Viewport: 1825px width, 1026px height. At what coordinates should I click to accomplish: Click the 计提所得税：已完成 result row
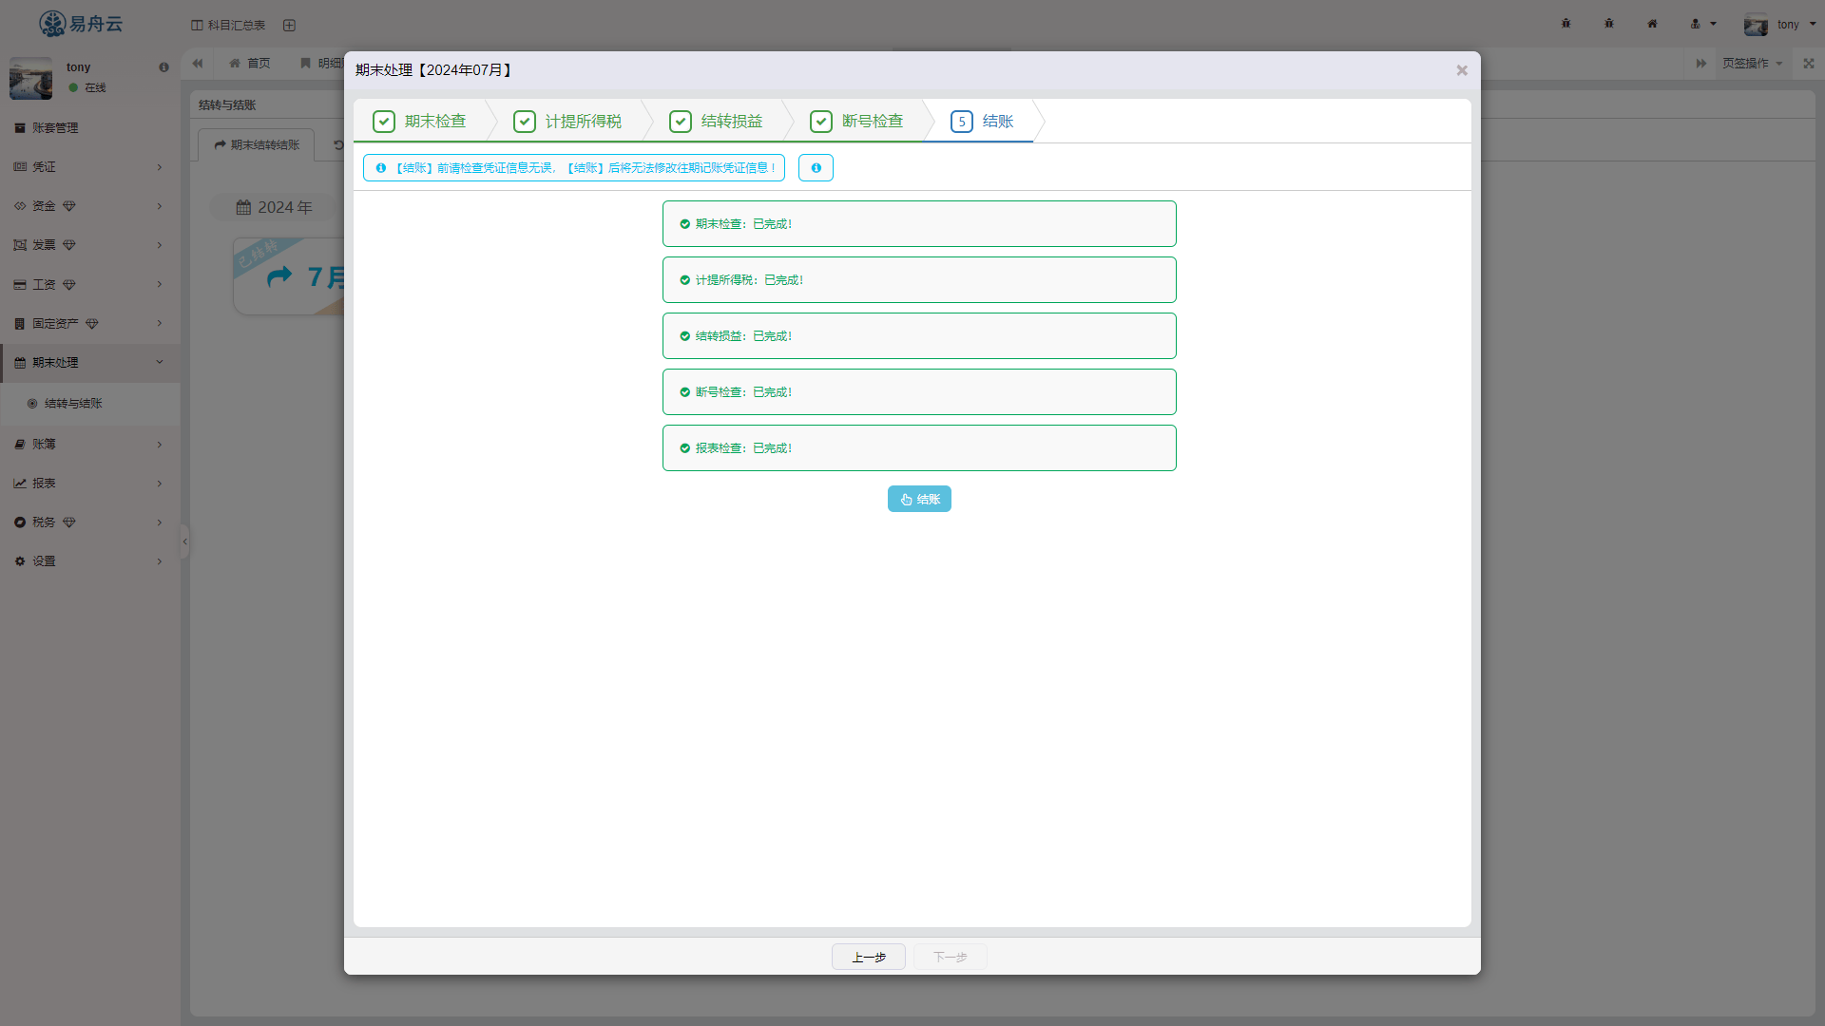click(x=919, y=280)
